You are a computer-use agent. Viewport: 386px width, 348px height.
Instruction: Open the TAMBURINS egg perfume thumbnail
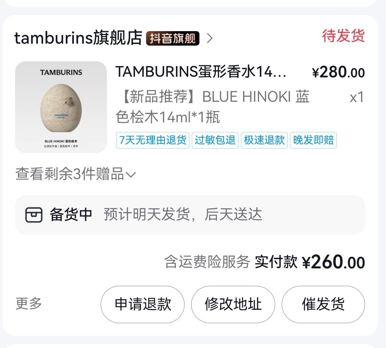61,107
